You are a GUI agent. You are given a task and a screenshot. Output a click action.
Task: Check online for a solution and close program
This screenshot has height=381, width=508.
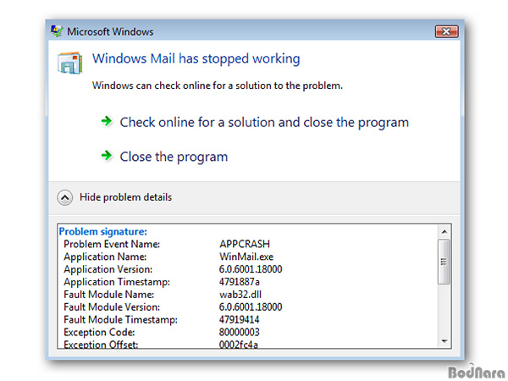pos(264,123)
